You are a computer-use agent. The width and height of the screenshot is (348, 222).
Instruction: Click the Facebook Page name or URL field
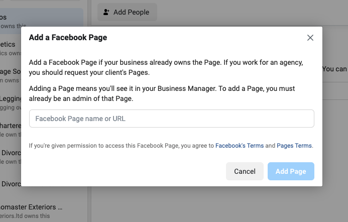coord(171,119)
